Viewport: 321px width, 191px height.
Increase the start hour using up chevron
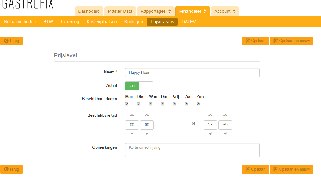132,115
